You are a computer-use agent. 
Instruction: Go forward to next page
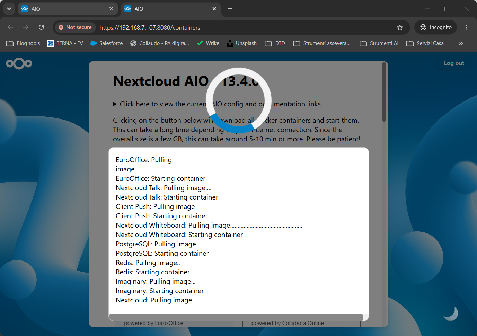pos(26,27)
